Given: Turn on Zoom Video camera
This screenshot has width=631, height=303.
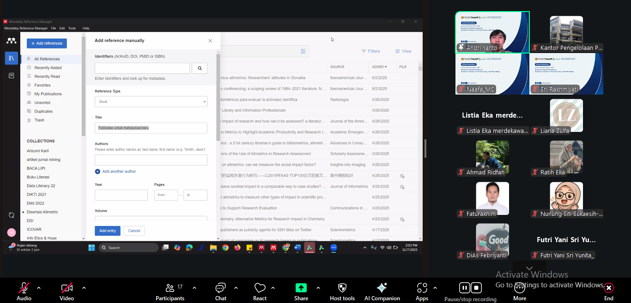Looking at the screenshot, I should (x=67, y=291).
